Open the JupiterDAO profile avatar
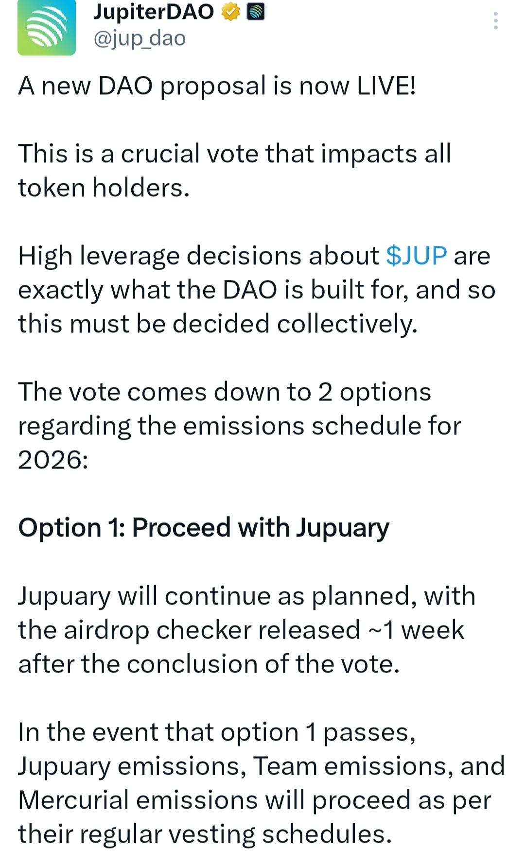 (x=47, y=27)
